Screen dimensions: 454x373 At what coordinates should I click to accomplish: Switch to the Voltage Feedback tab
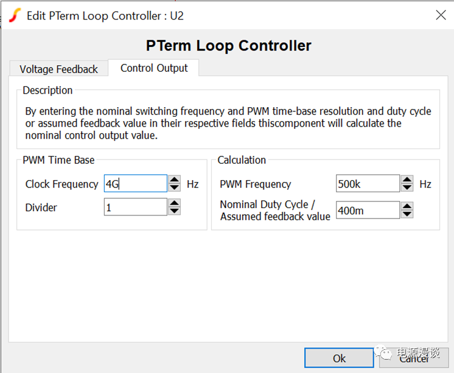tap(58, 69)
